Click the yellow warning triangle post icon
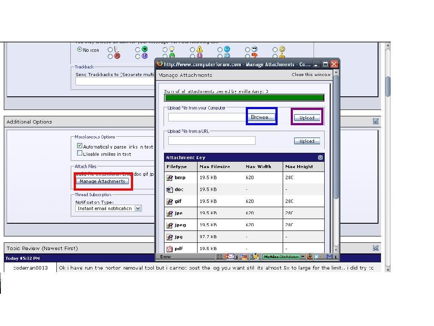Viewport: 434px width, 326px height. pos(200,50)
